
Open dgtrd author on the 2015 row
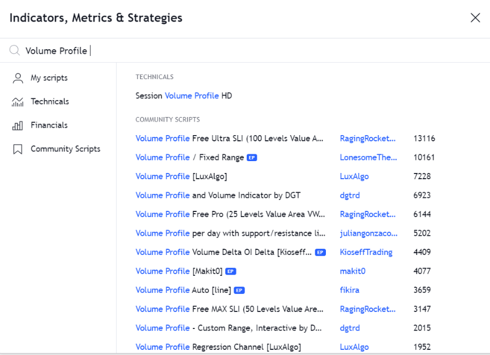pyautogui.click(x=350, y=328)
